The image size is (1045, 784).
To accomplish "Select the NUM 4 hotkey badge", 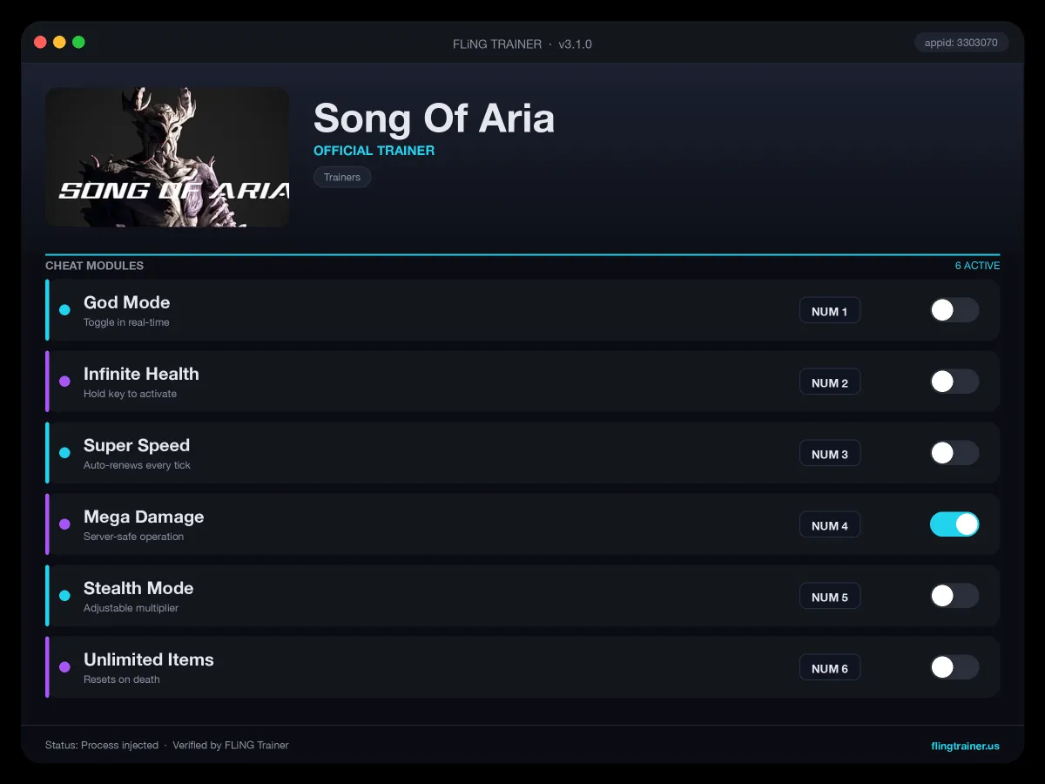I will click(x=830, y=525).
